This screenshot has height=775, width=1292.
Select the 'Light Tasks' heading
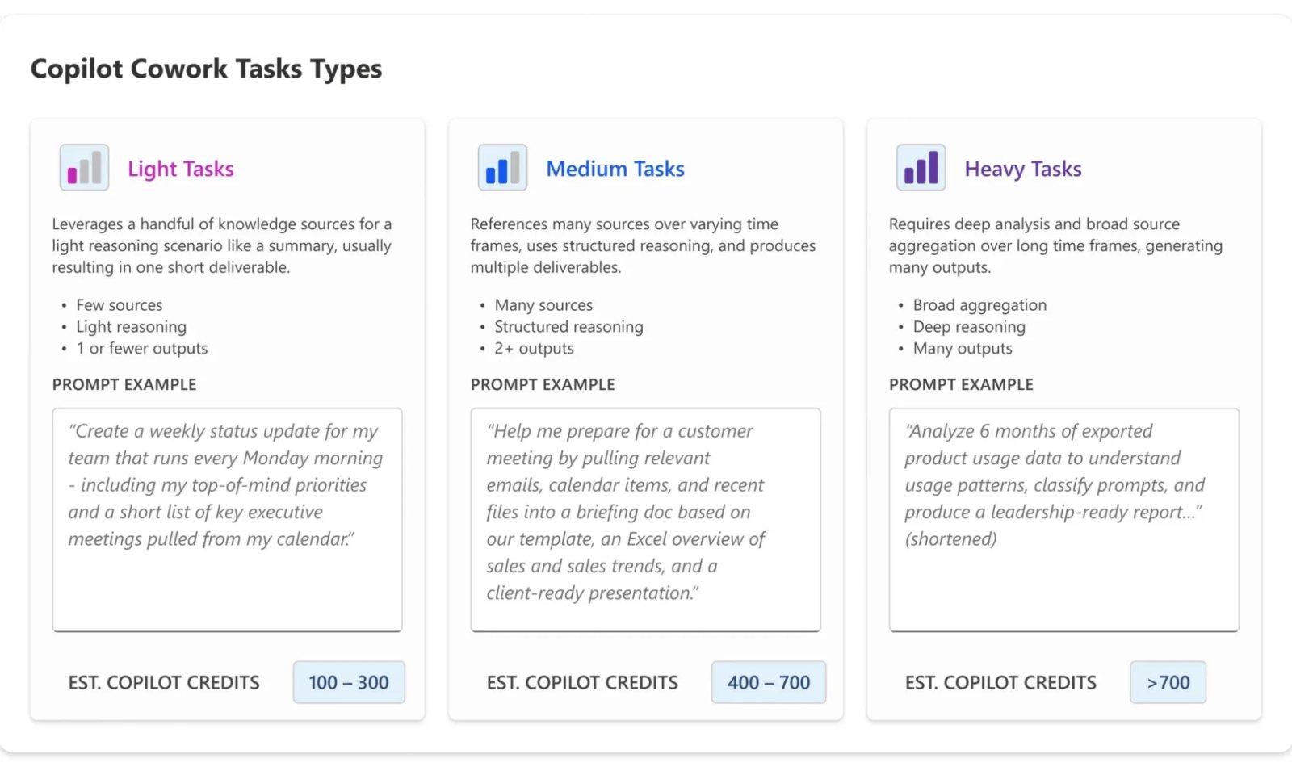click(181, 169)
